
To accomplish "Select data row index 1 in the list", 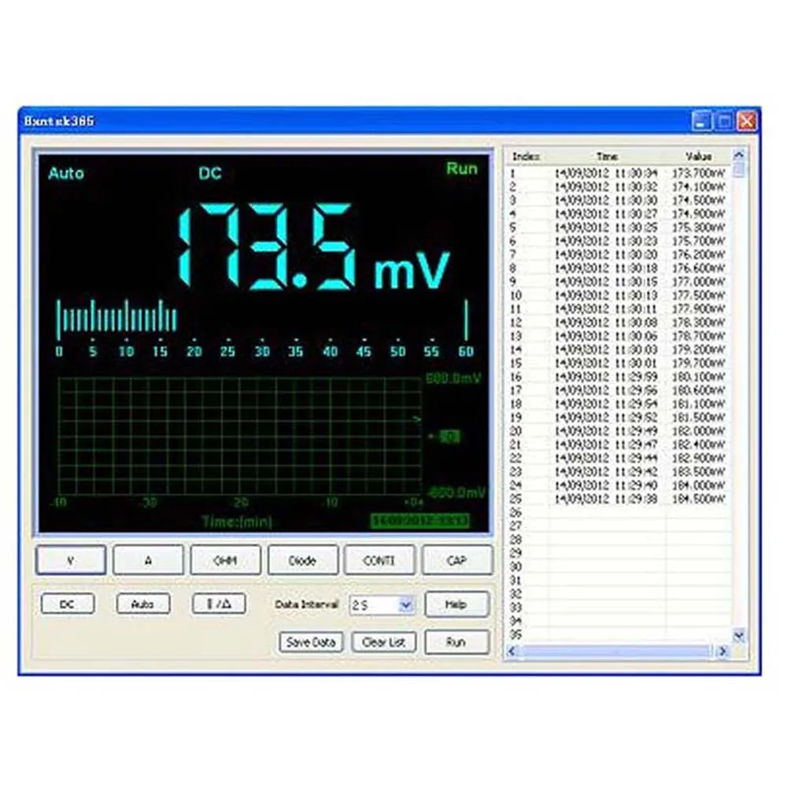I will [619, 174].
